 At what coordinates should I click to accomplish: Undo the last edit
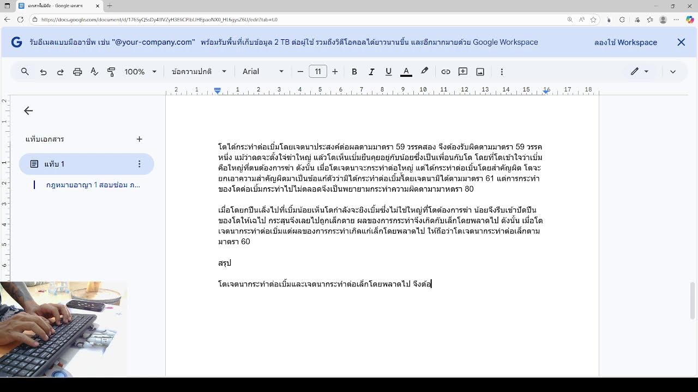pos(43,71)
